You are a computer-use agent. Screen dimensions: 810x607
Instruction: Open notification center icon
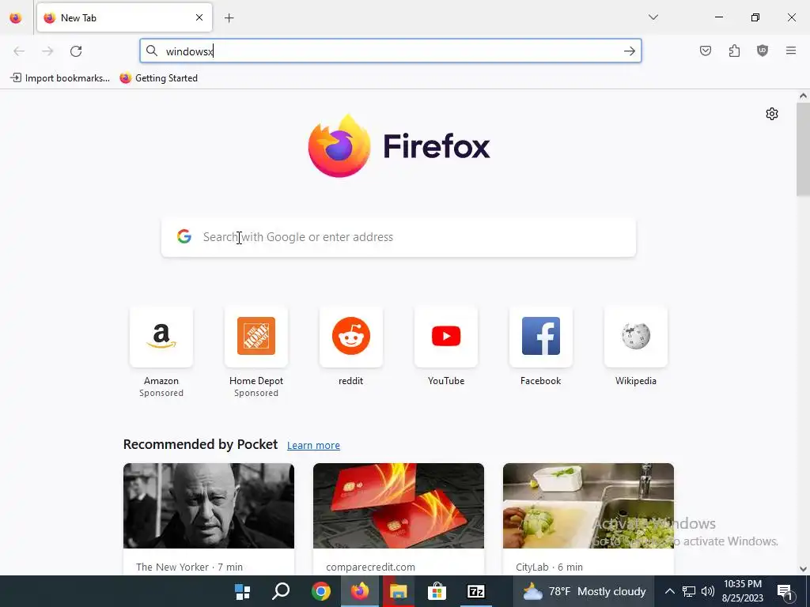[x=785, y=592]
